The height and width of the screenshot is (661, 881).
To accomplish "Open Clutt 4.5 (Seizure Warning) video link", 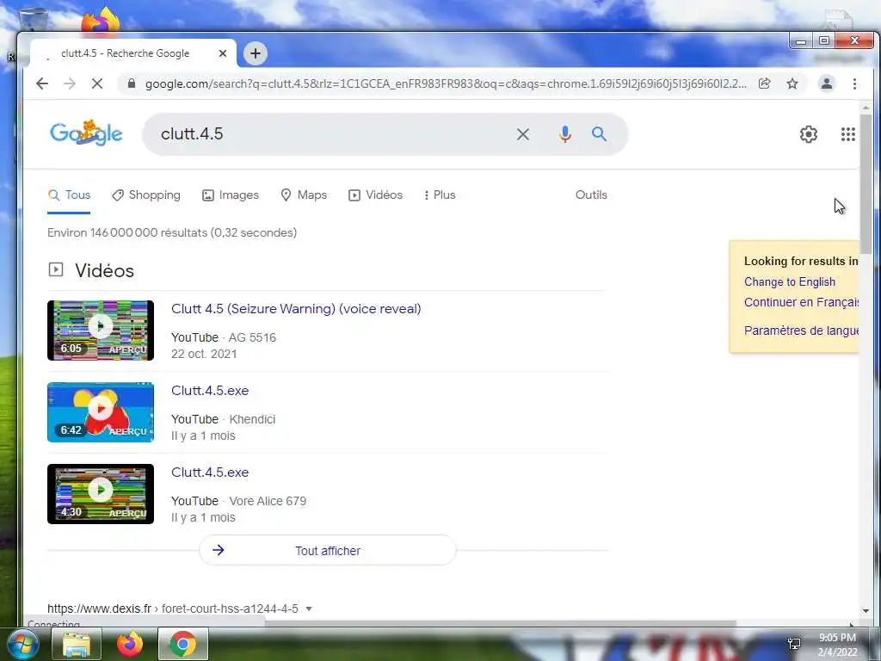I will [x=296, y=309].
